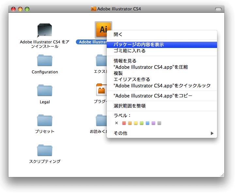Choose エイリアスを作る menu item
Screen dimensions: 236x193
162,79
